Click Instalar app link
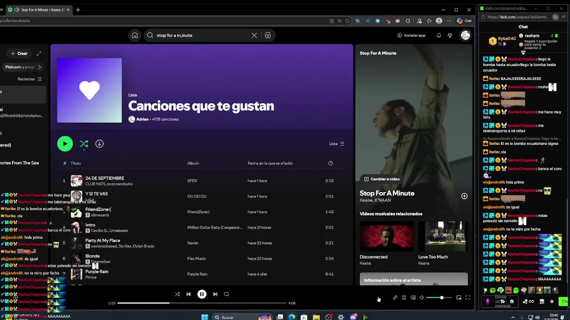 click(x=411, y=35)
